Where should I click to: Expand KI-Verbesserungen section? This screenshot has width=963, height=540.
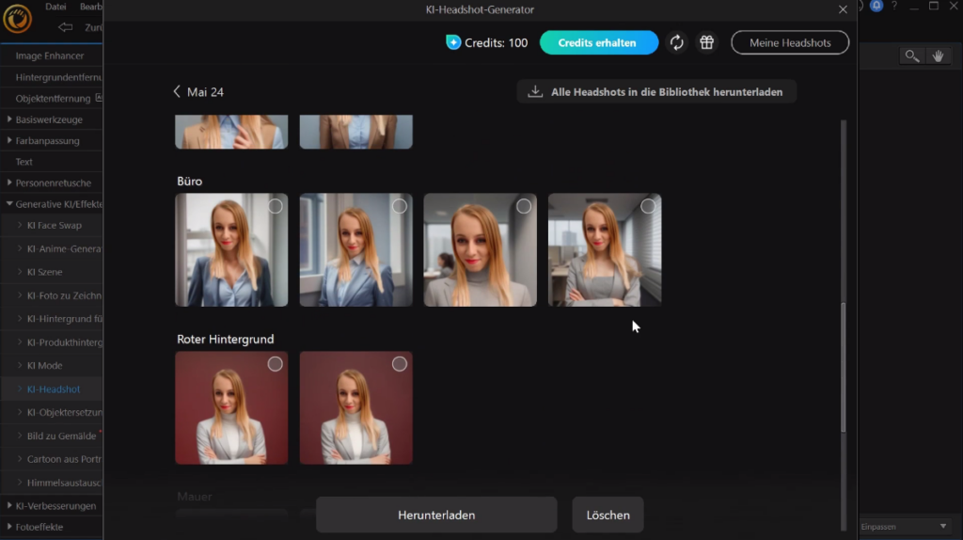[x=9, y=505]
